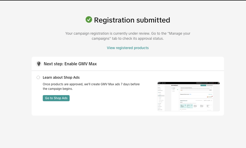246x148 pixels.
Task: Click the green checkmark success icon
Action: [89, 20]
